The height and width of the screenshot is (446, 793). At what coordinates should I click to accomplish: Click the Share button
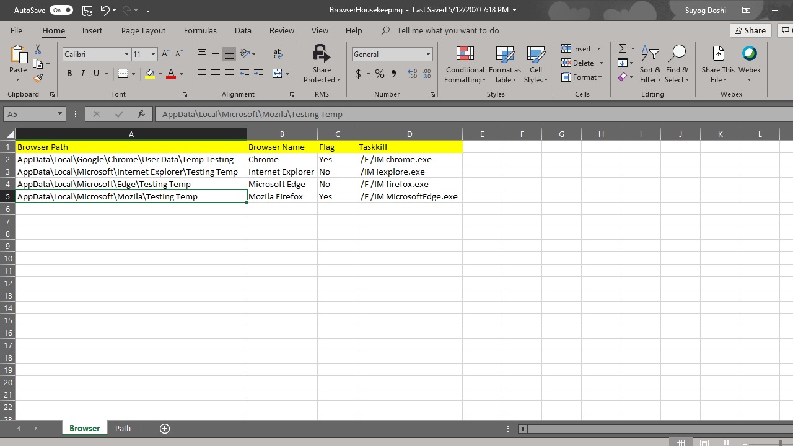(x=749, y=30)
